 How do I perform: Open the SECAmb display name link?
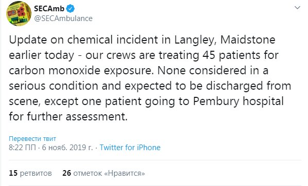pyautogui.click(x=49, y=9)
